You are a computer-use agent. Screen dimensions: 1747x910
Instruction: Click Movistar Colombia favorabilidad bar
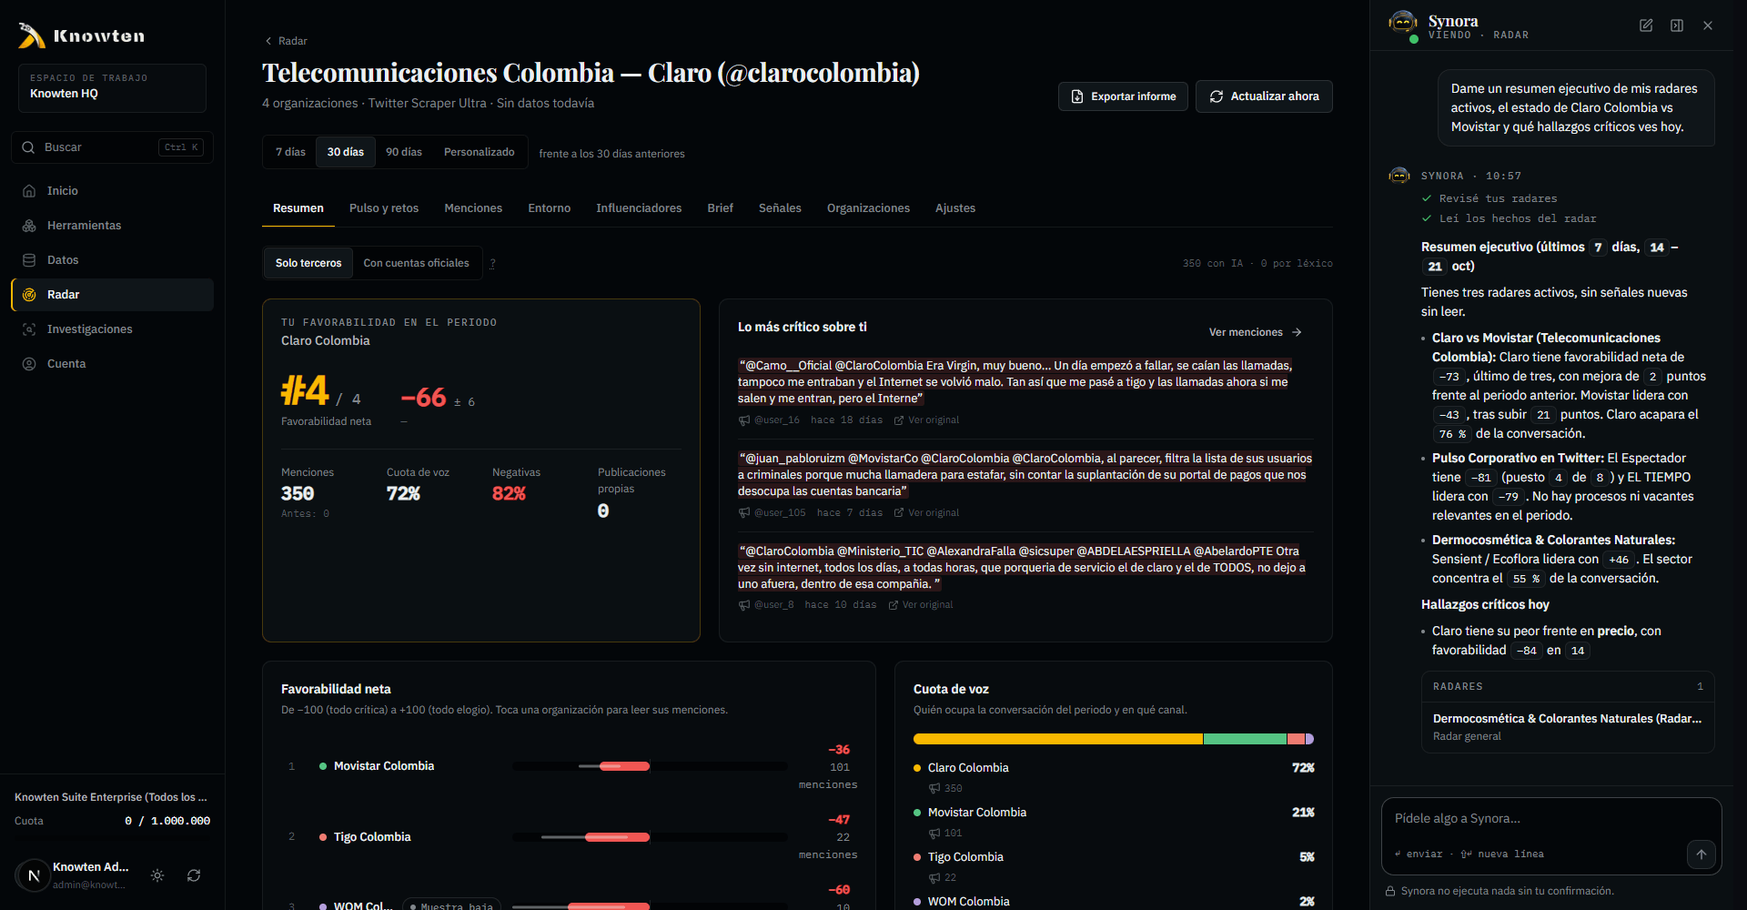coord(650,766)
